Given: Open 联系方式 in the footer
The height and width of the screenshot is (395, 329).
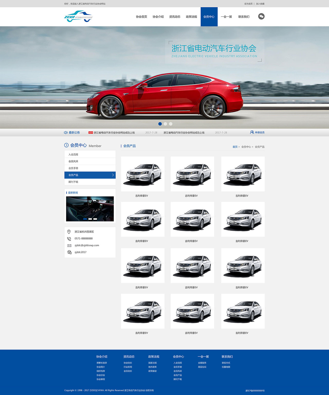Looking at the screenshot, I should tap(226, 363).
